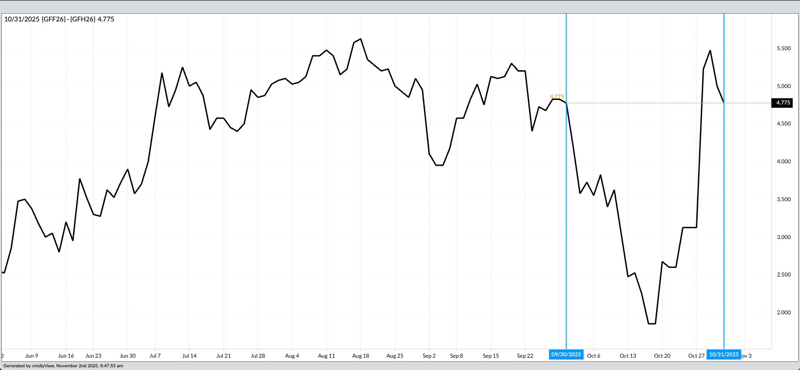
Task: Select the black 4.775 price tag
Action: 783,103
